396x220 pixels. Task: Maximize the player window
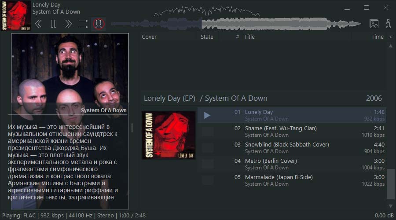click(x=367, y=7)
